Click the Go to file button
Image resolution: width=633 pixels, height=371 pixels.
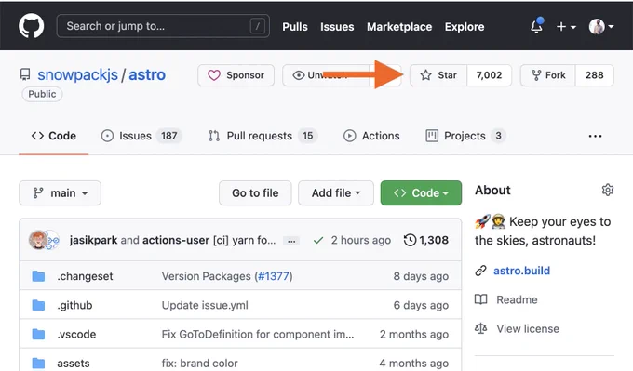255,193
